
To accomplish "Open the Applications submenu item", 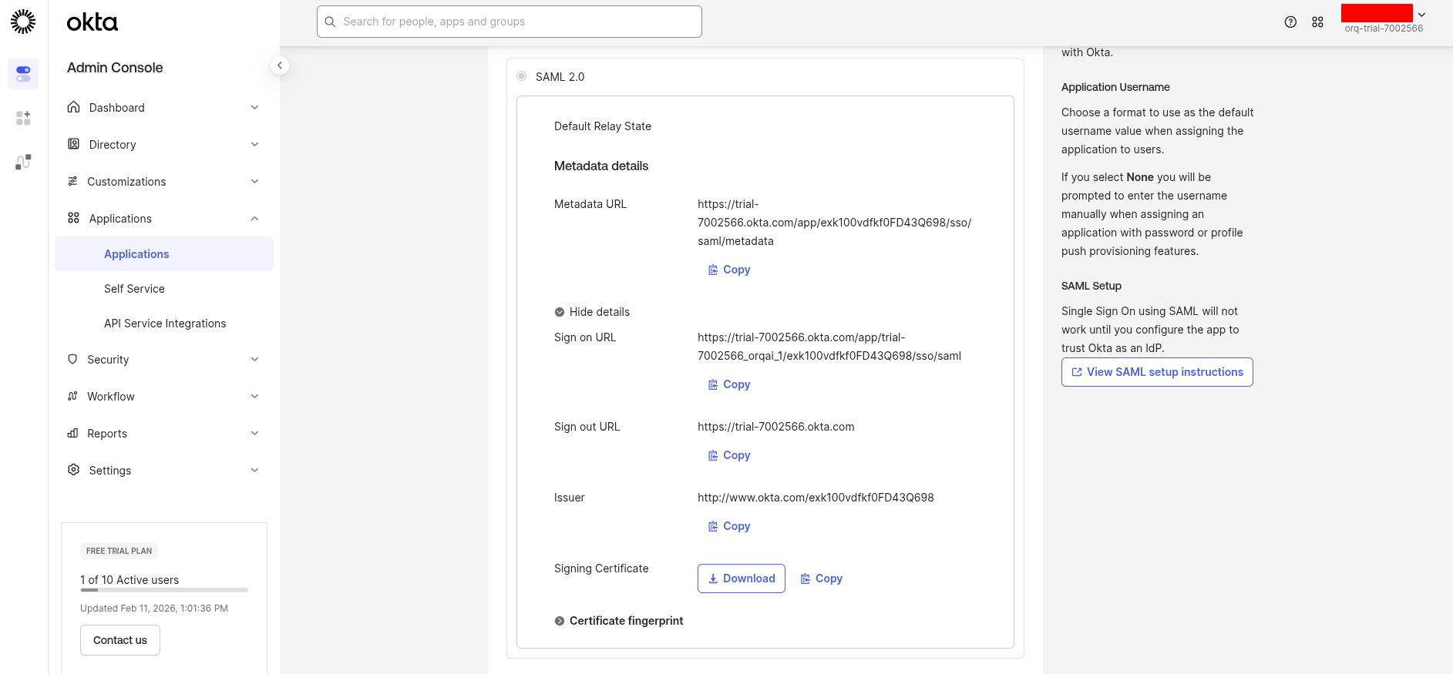I will pos(164,254).
